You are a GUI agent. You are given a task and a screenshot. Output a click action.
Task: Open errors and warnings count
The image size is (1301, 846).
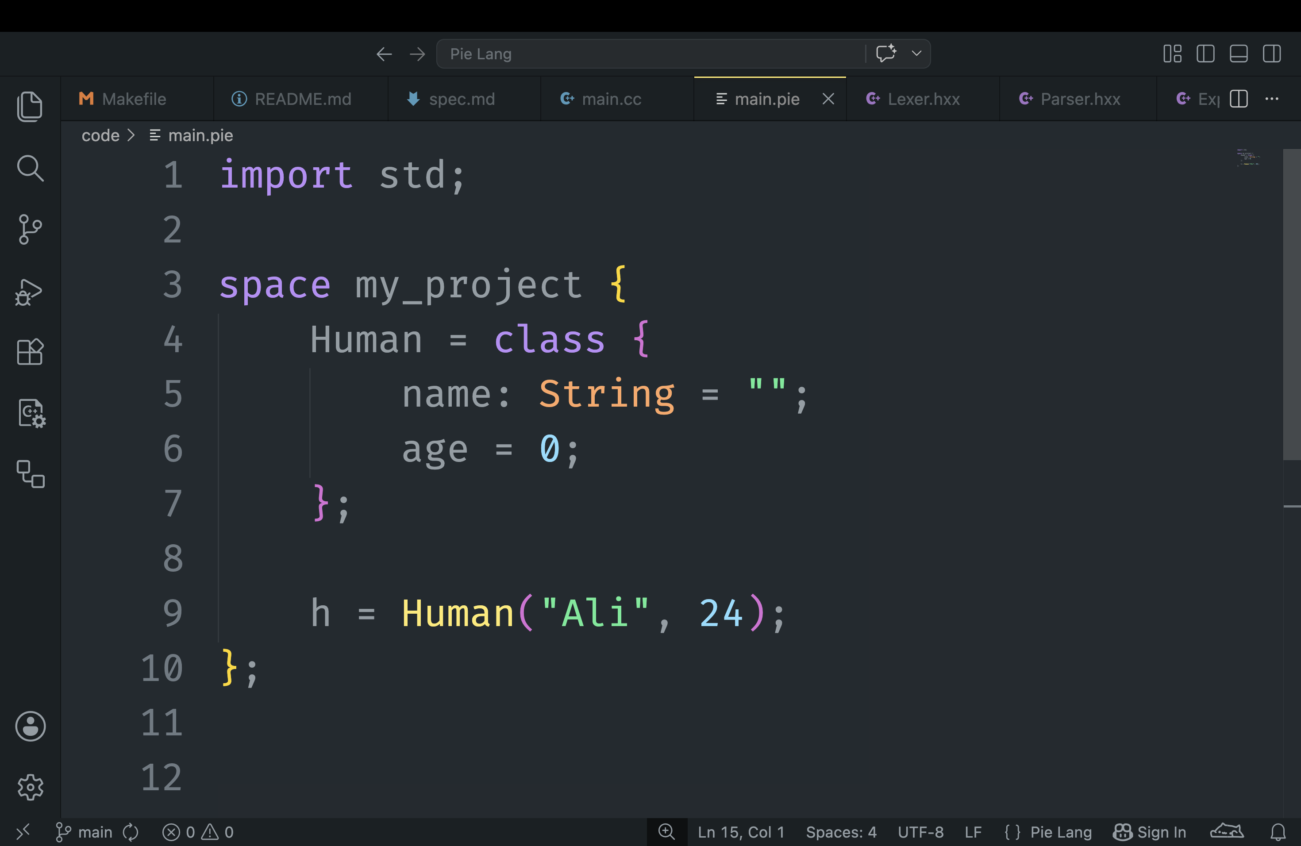pyautogui.click(x=198, y=832)
